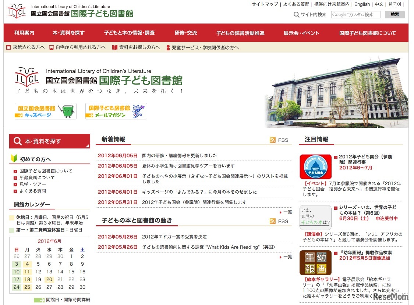Click the RSS icon for 子どもの本と図書館の動き

[272, 221]
